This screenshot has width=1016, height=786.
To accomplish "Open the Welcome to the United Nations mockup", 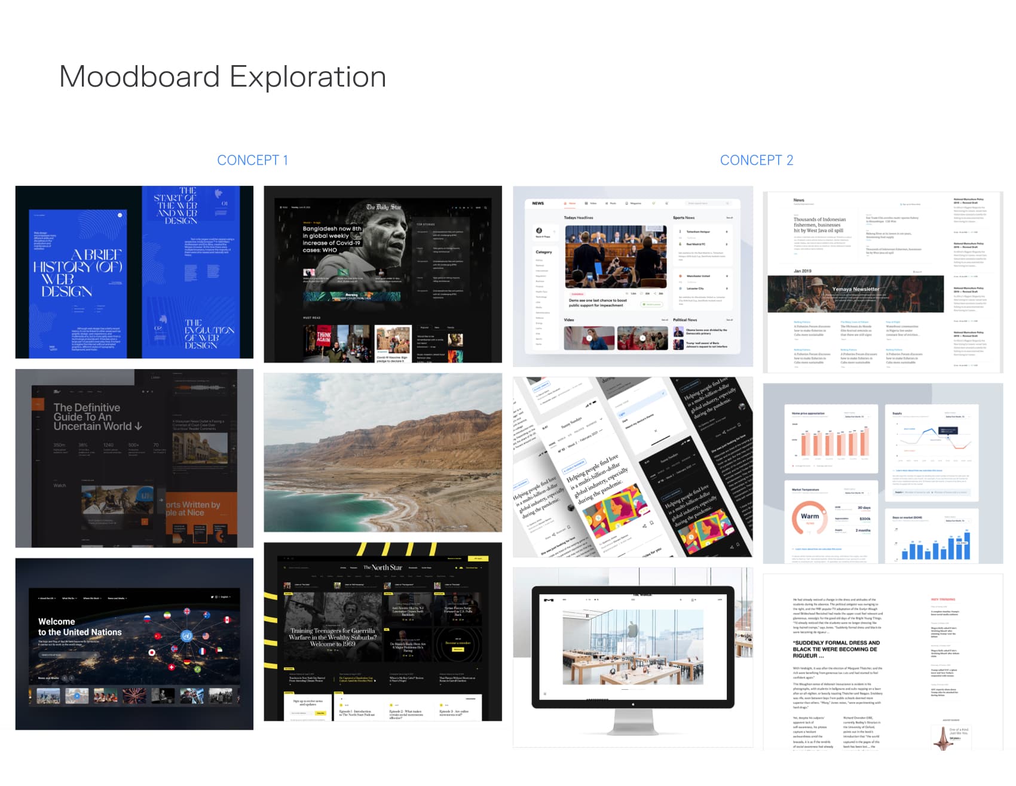I will point(134,643).
